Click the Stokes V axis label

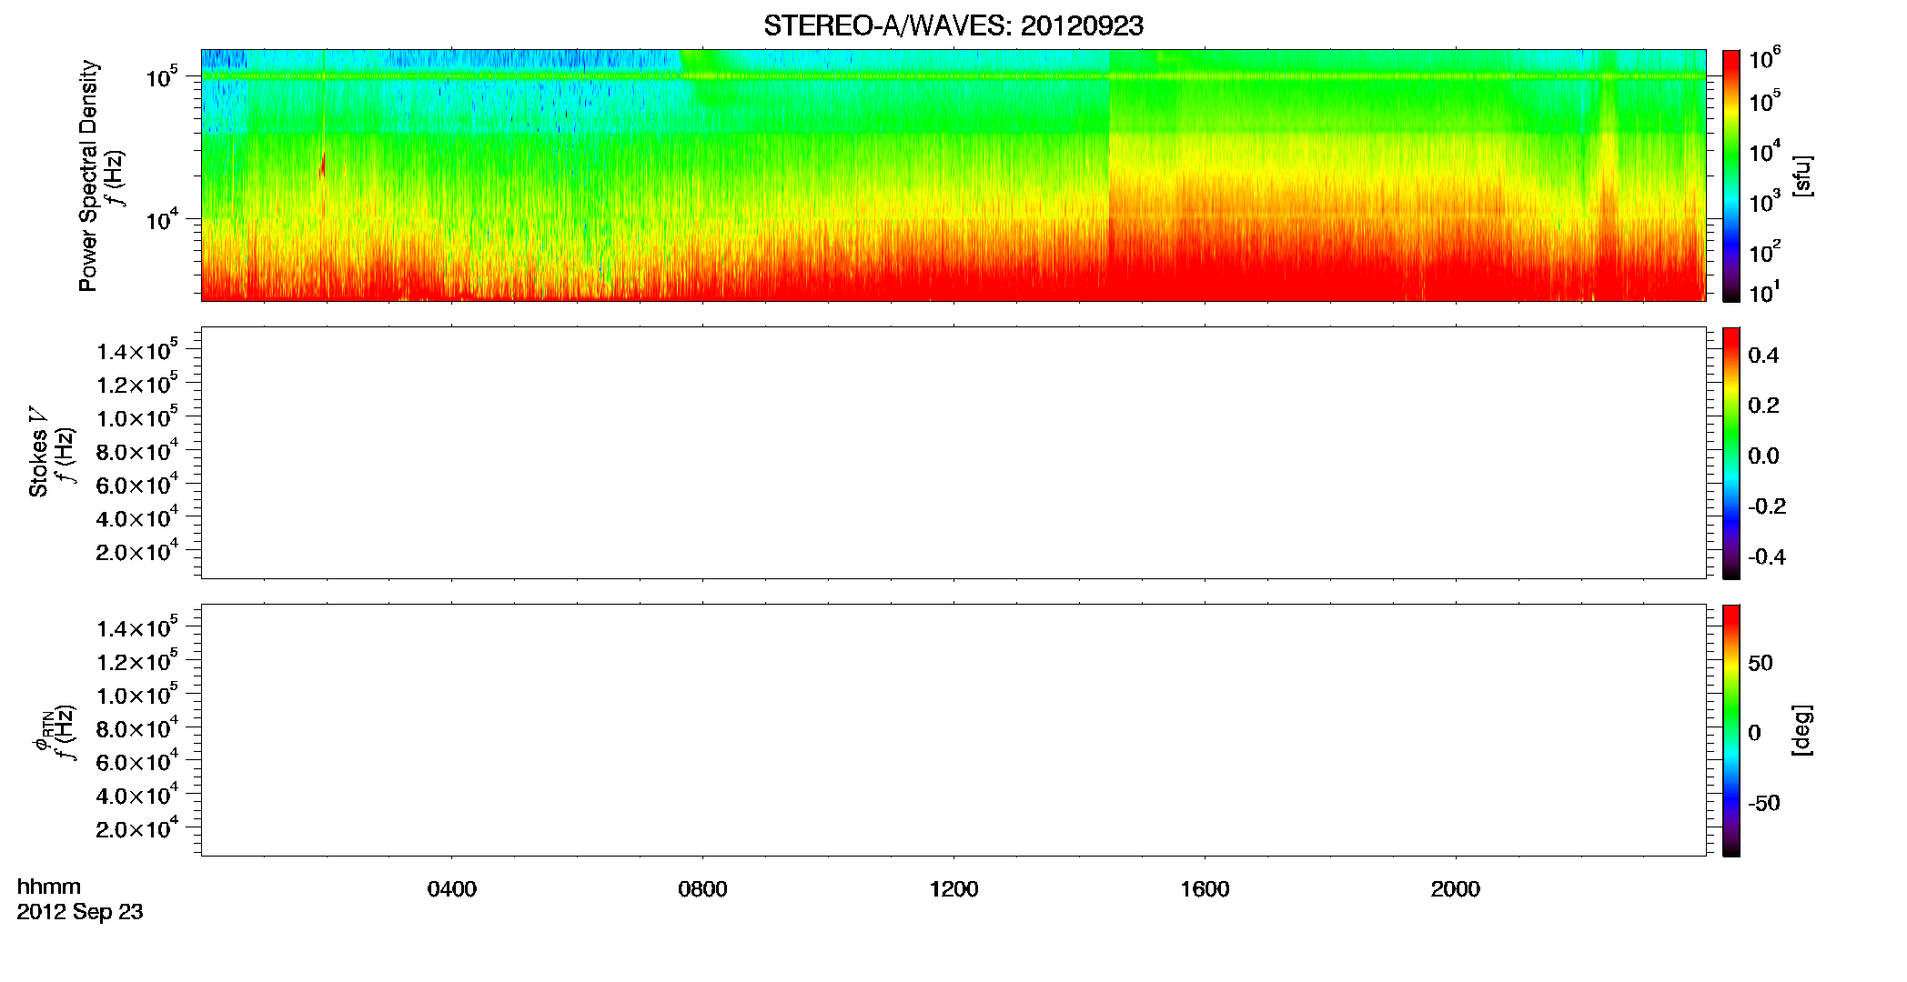(38, 451)
